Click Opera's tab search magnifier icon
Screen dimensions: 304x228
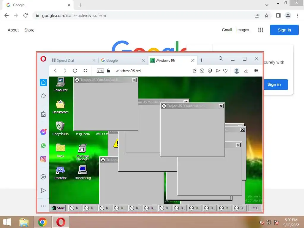click(221, 58)
